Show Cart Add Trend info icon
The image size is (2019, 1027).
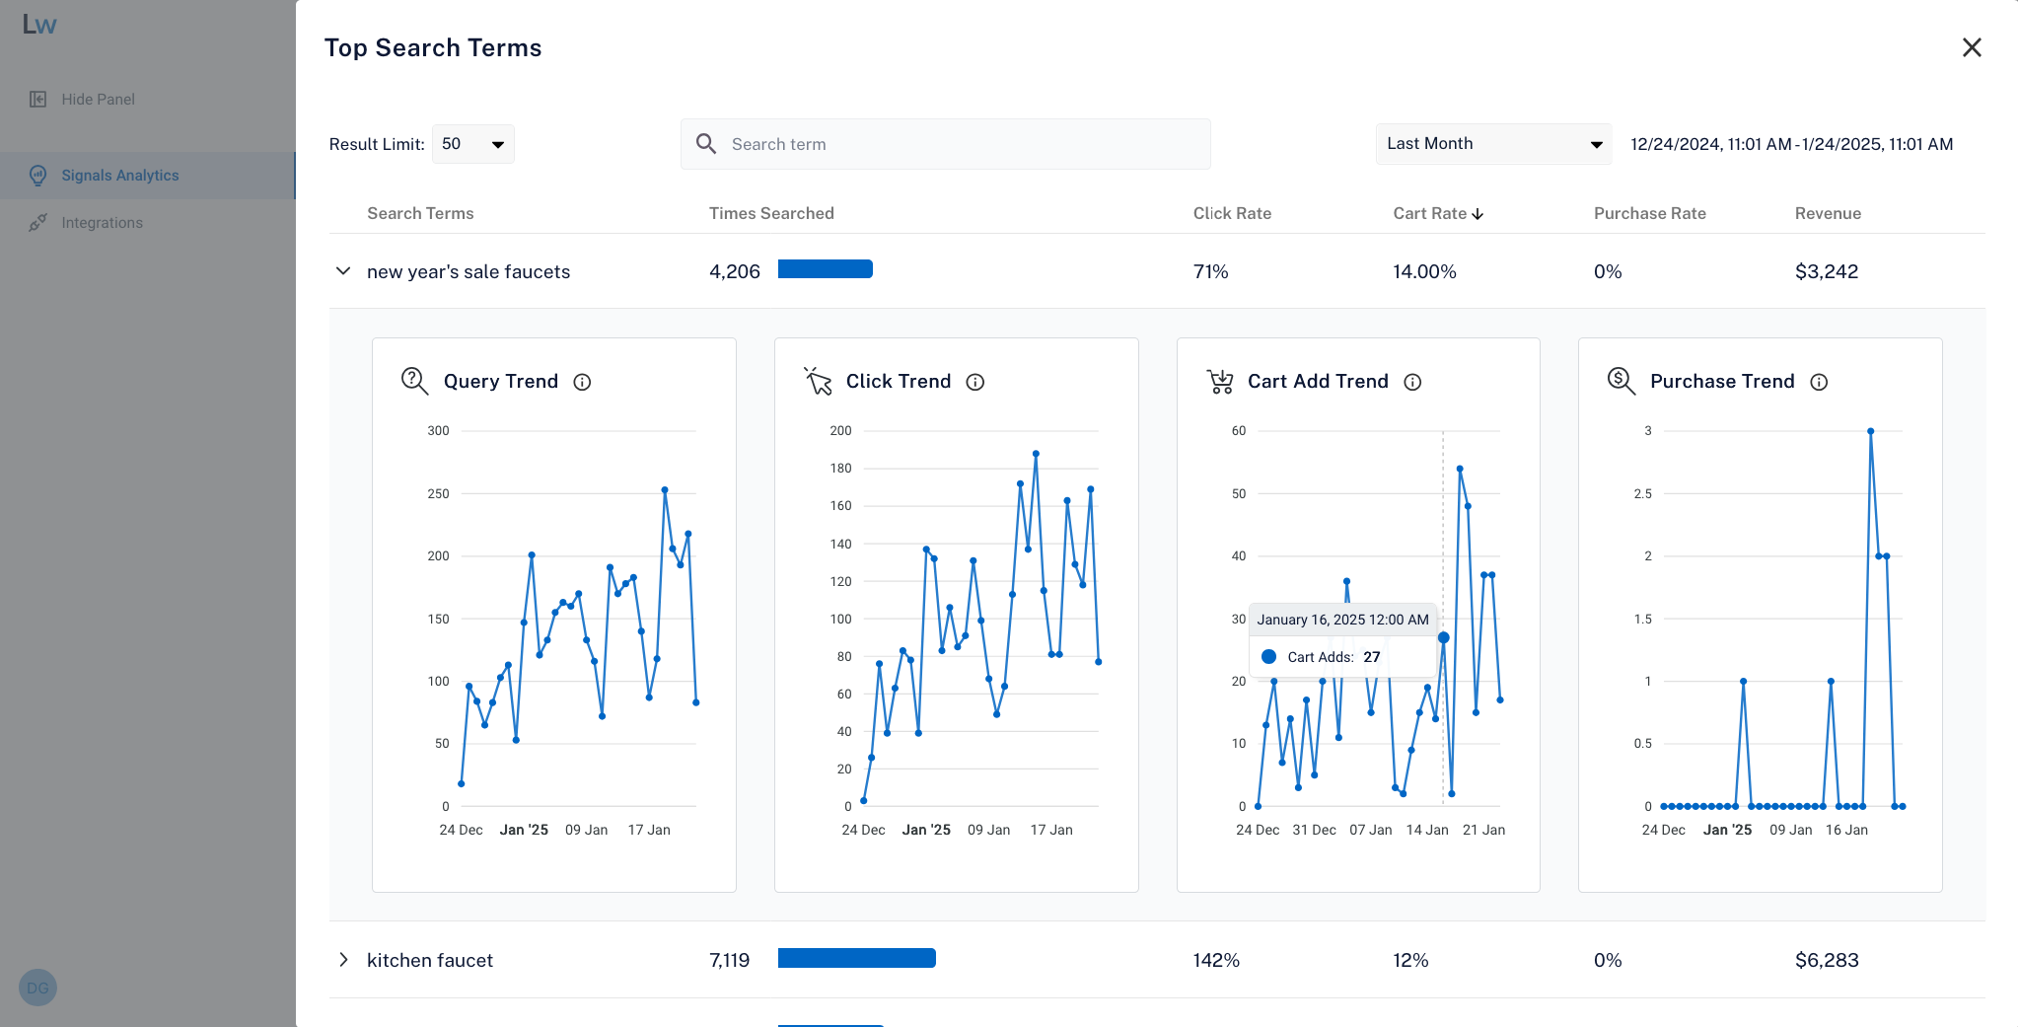pyautogui.click(x=1412, y=382)
